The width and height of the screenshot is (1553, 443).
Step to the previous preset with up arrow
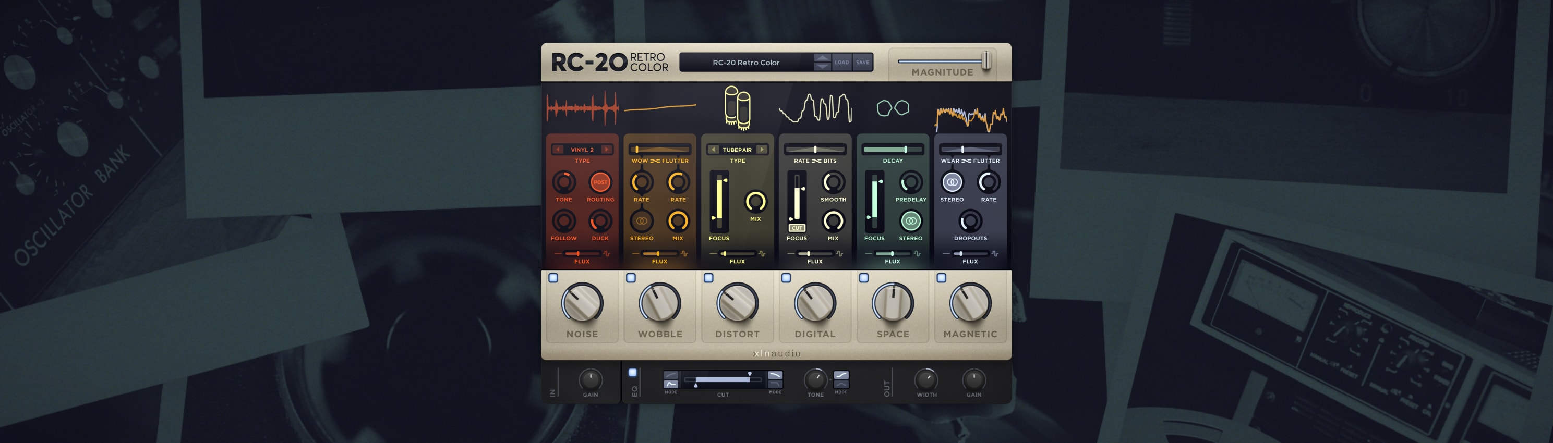[x=822, y=58]
